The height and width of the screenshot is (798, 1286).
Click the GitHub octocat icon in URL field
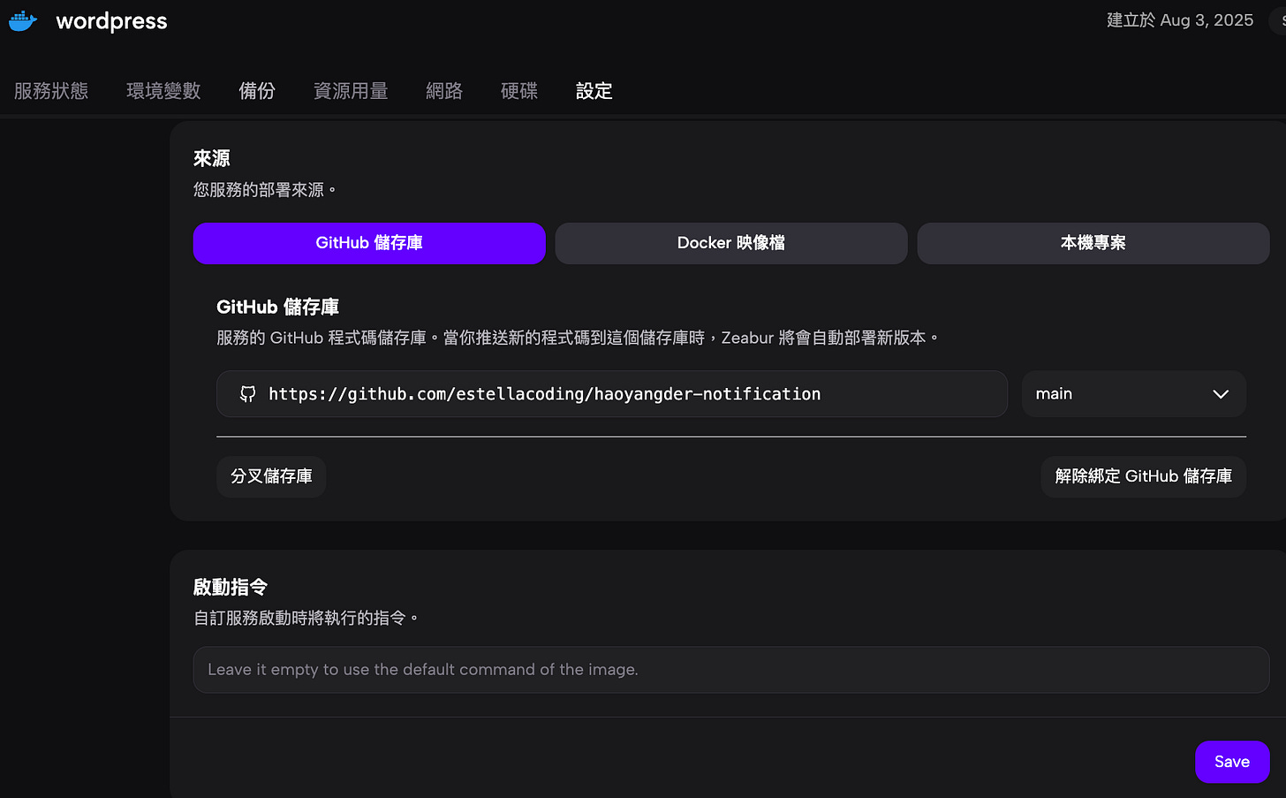tap(248, 394)
